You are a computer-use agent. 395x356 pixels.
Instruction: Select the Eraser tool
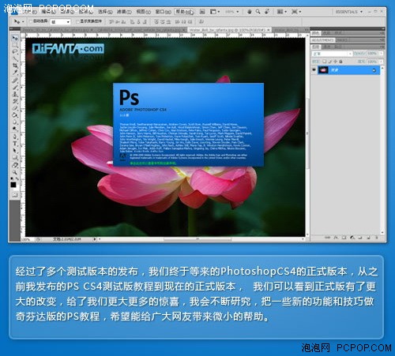pos(15,107)
